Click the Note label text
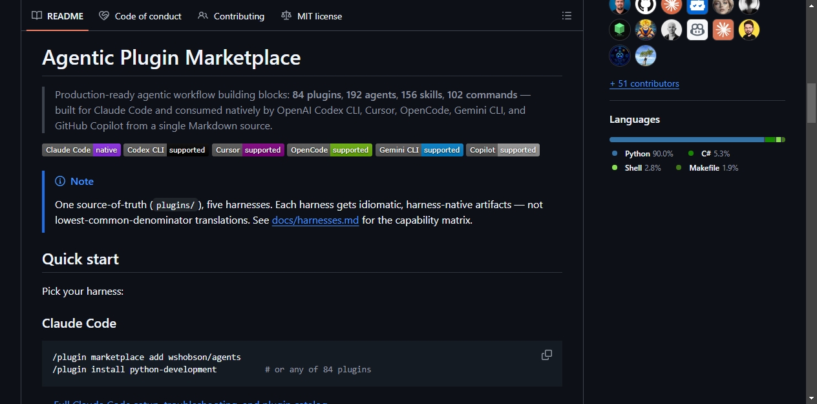 pyautogui.click(x=82, y=181)
